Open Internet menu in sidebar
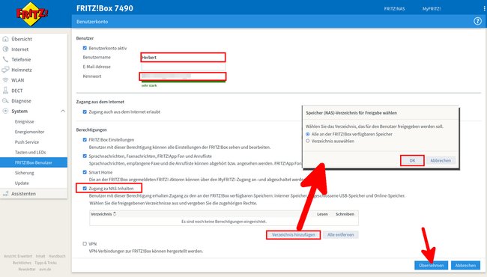The image size is (487, 277). click(20, 49)
